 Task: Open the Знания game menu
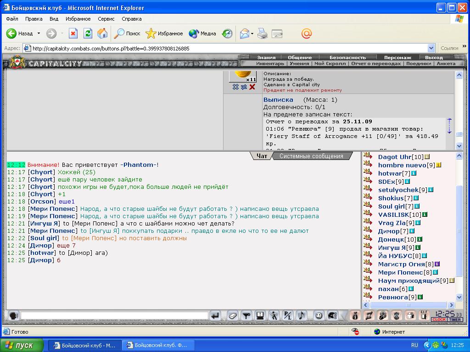(266, 57)
